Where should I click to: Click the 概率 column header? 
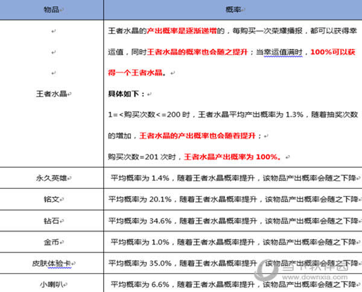point(233,10)
